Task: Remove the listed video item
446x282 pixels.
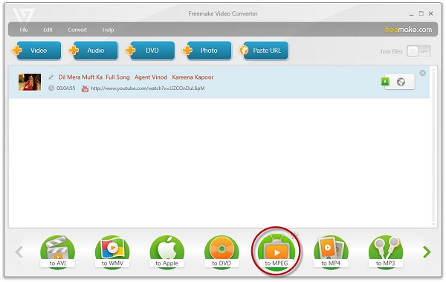Action: click(423, 73)
